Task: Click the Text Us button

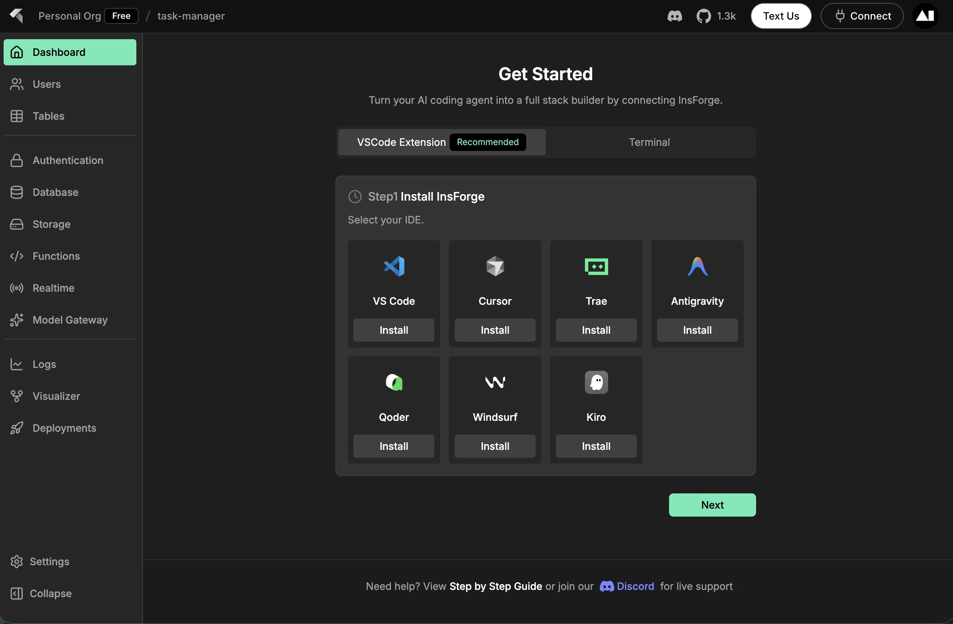Action: click(781, 16)
